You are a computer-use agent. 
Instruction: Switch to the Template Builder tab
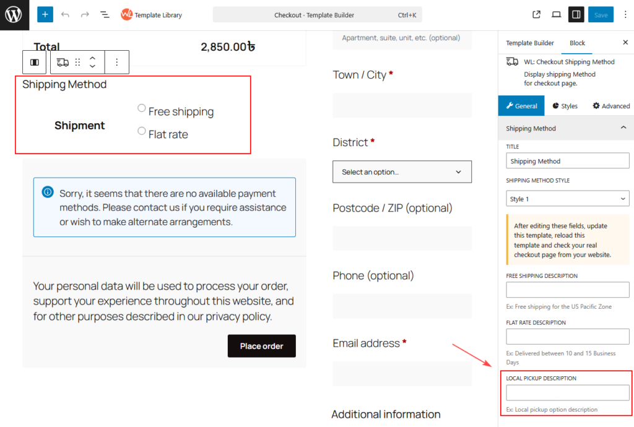pos(529,43)
